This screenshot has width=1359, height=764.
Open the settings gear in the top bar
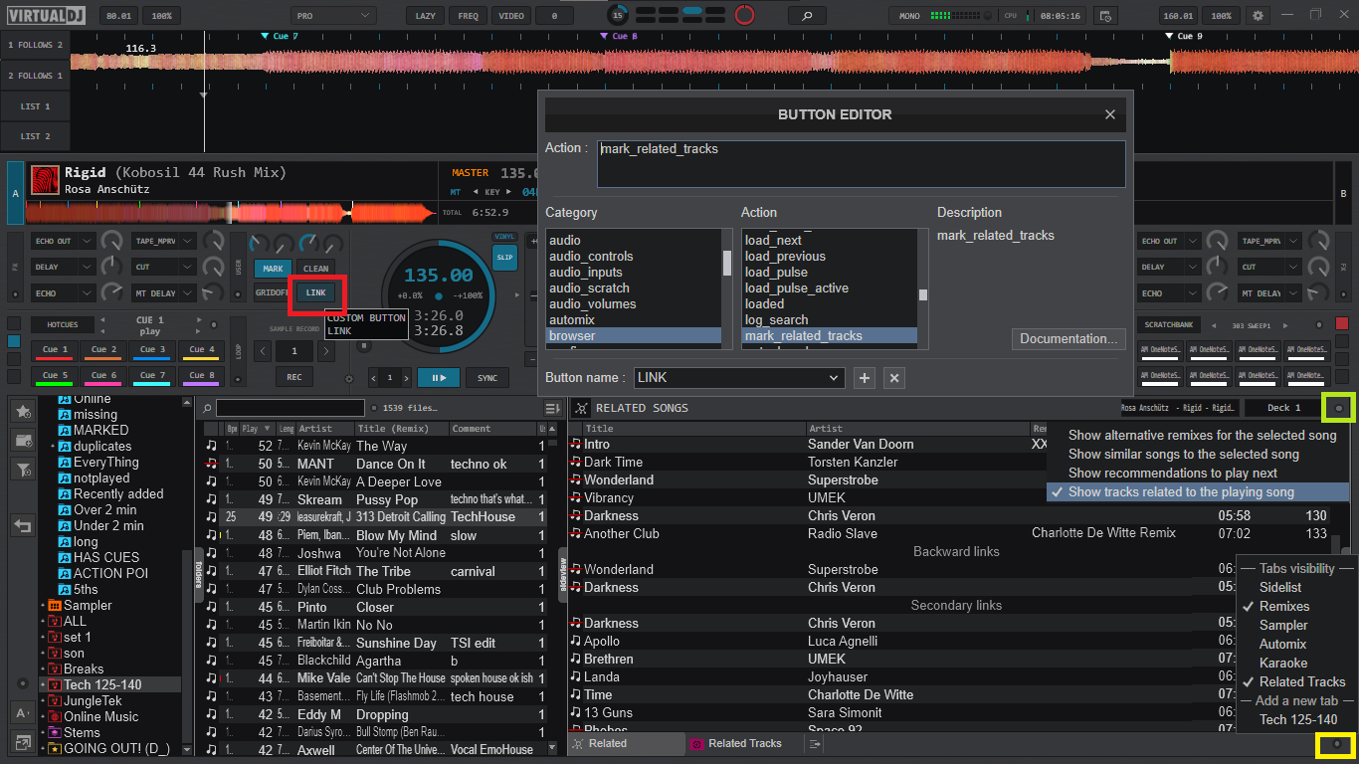coord(1258,16)
